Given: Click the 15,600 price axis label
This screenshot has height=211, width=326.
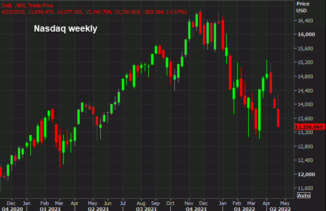Looking at the screenshot, I should coord(305,49).
